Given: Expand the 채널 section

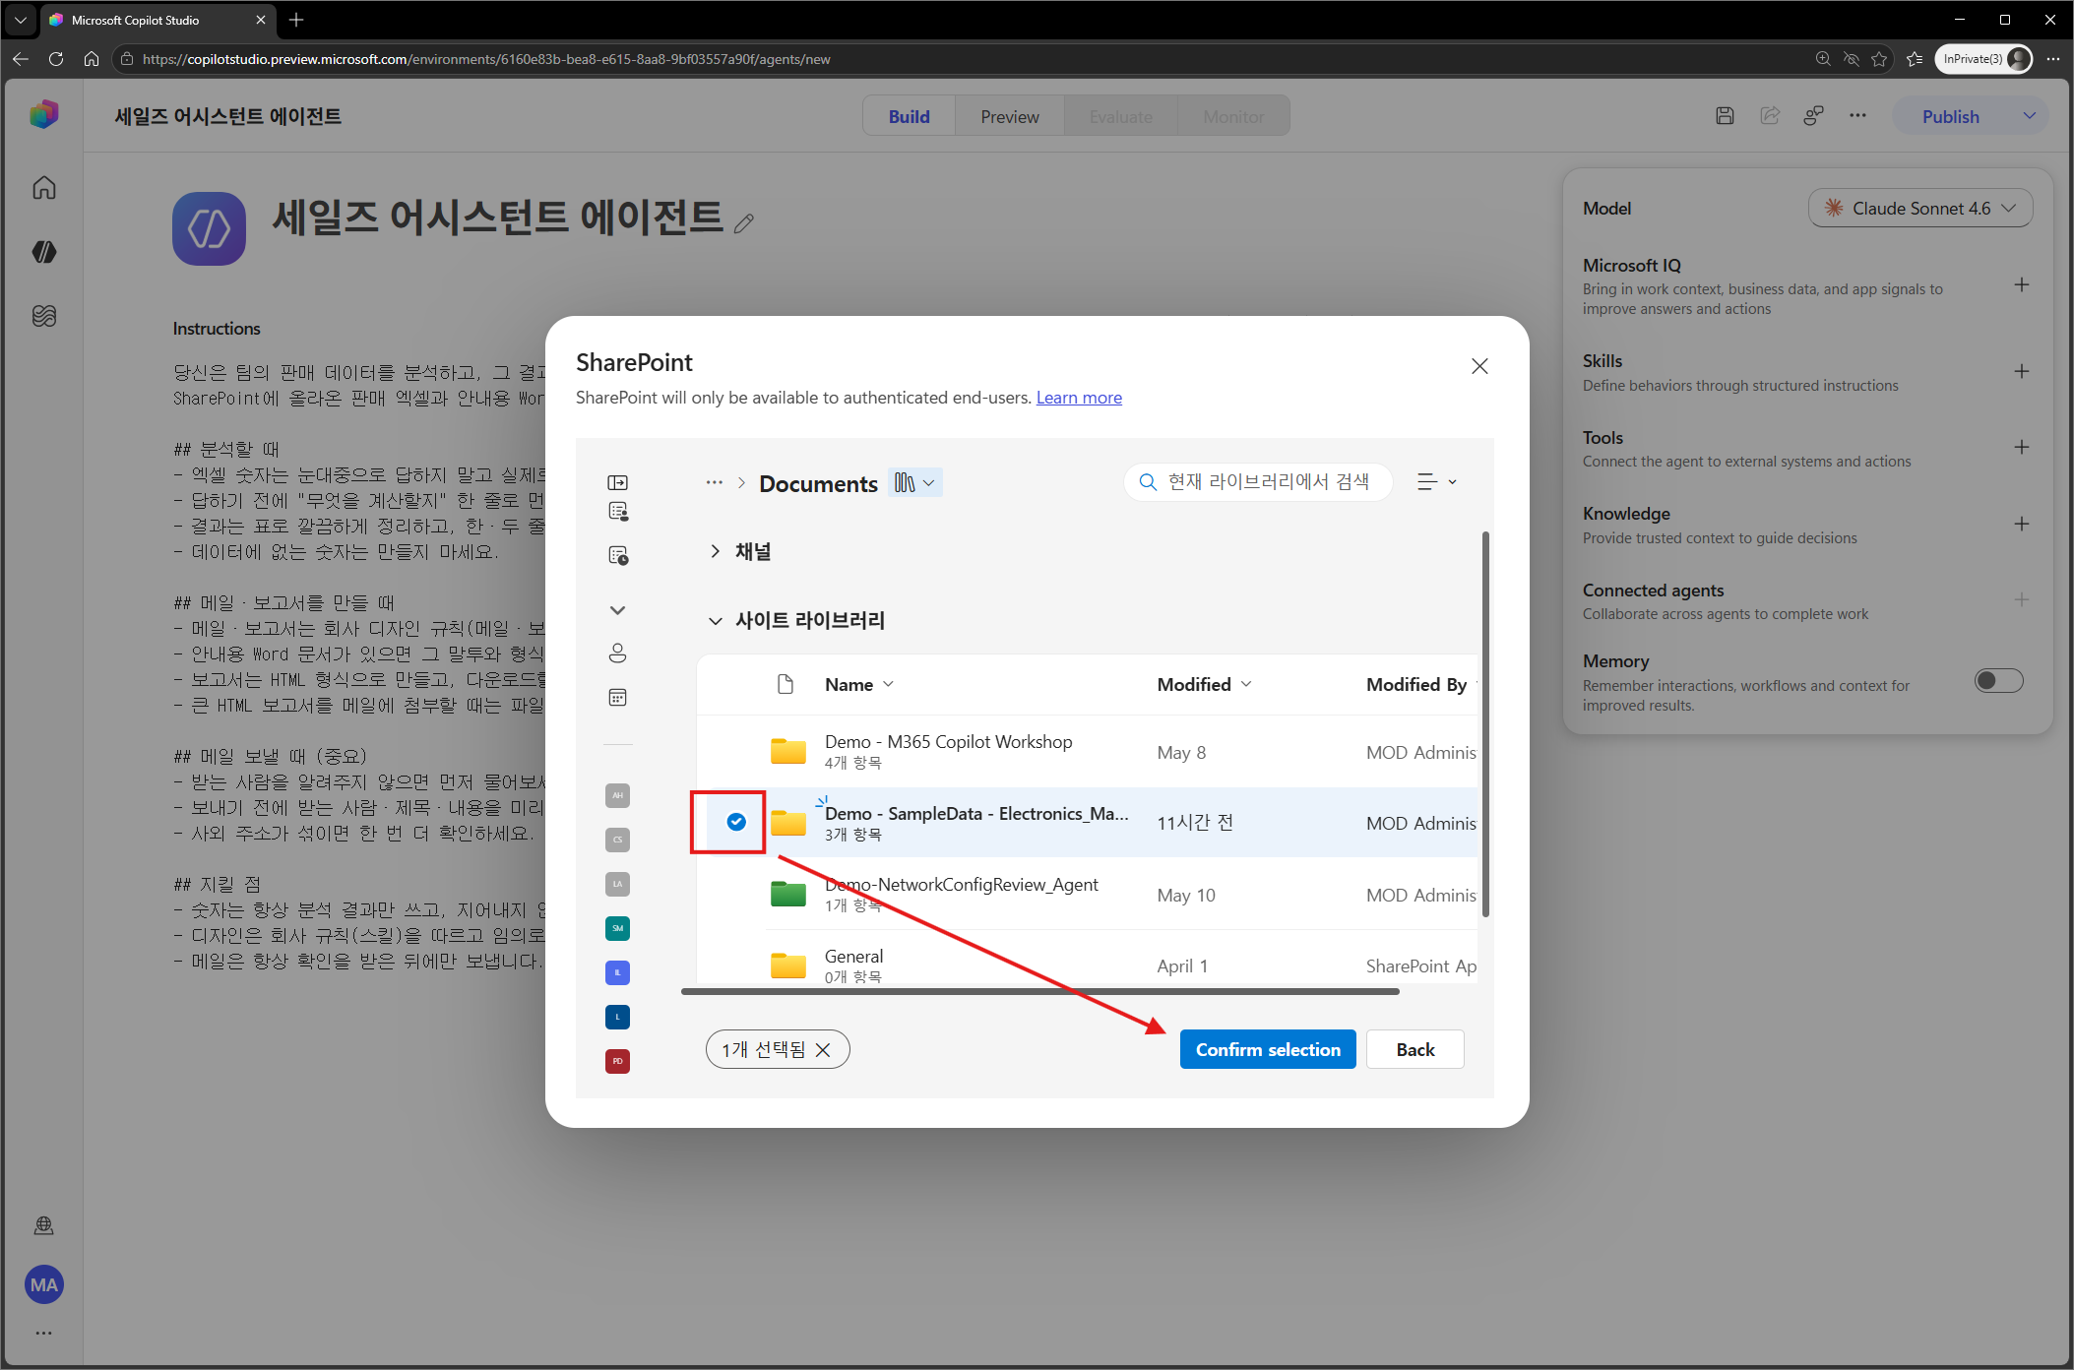Looking at the screenshot, I should pyautogui.click(x=715, y=551).
